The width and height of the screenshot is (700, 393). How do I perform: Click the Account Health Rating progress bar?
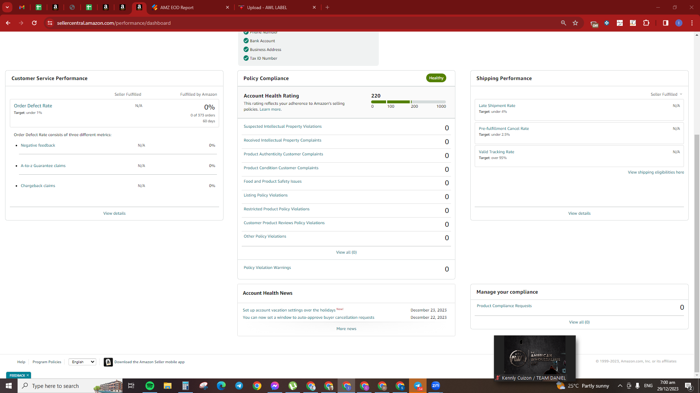pos(408,102)
